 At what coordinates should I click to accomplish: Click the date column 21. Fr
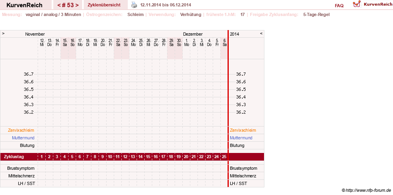point(110,42)
